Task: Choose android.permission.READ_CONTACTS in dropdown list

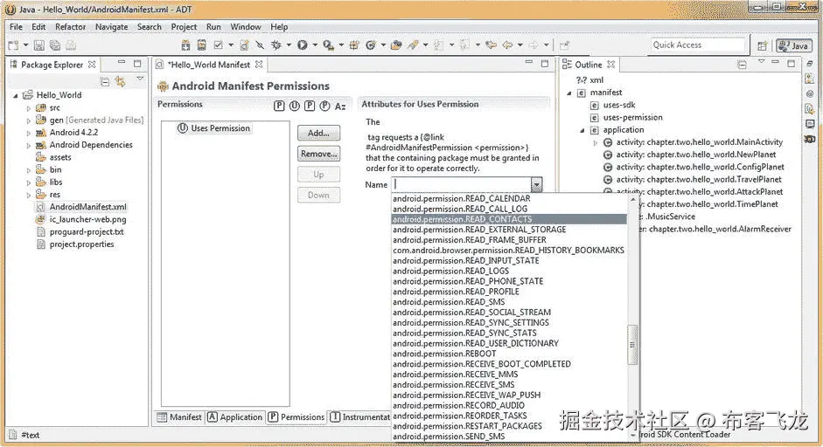Action: tap(509, 219)
